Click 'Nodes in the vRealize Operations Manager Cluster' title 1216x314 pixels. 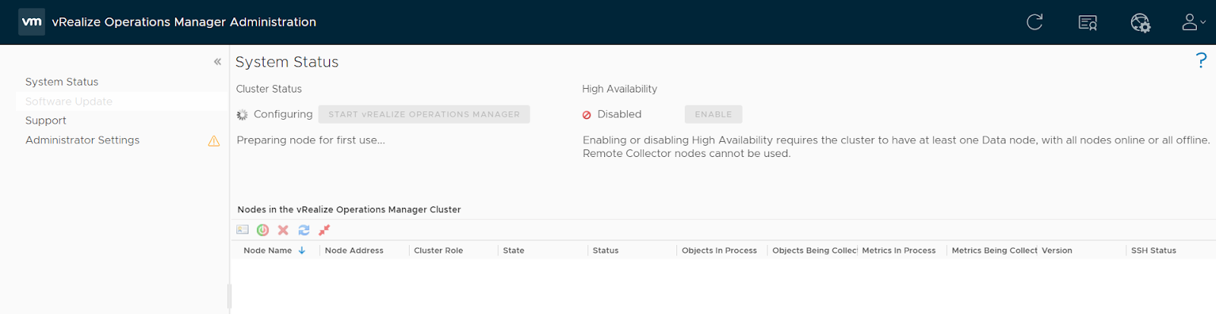[x=349, y=209]
